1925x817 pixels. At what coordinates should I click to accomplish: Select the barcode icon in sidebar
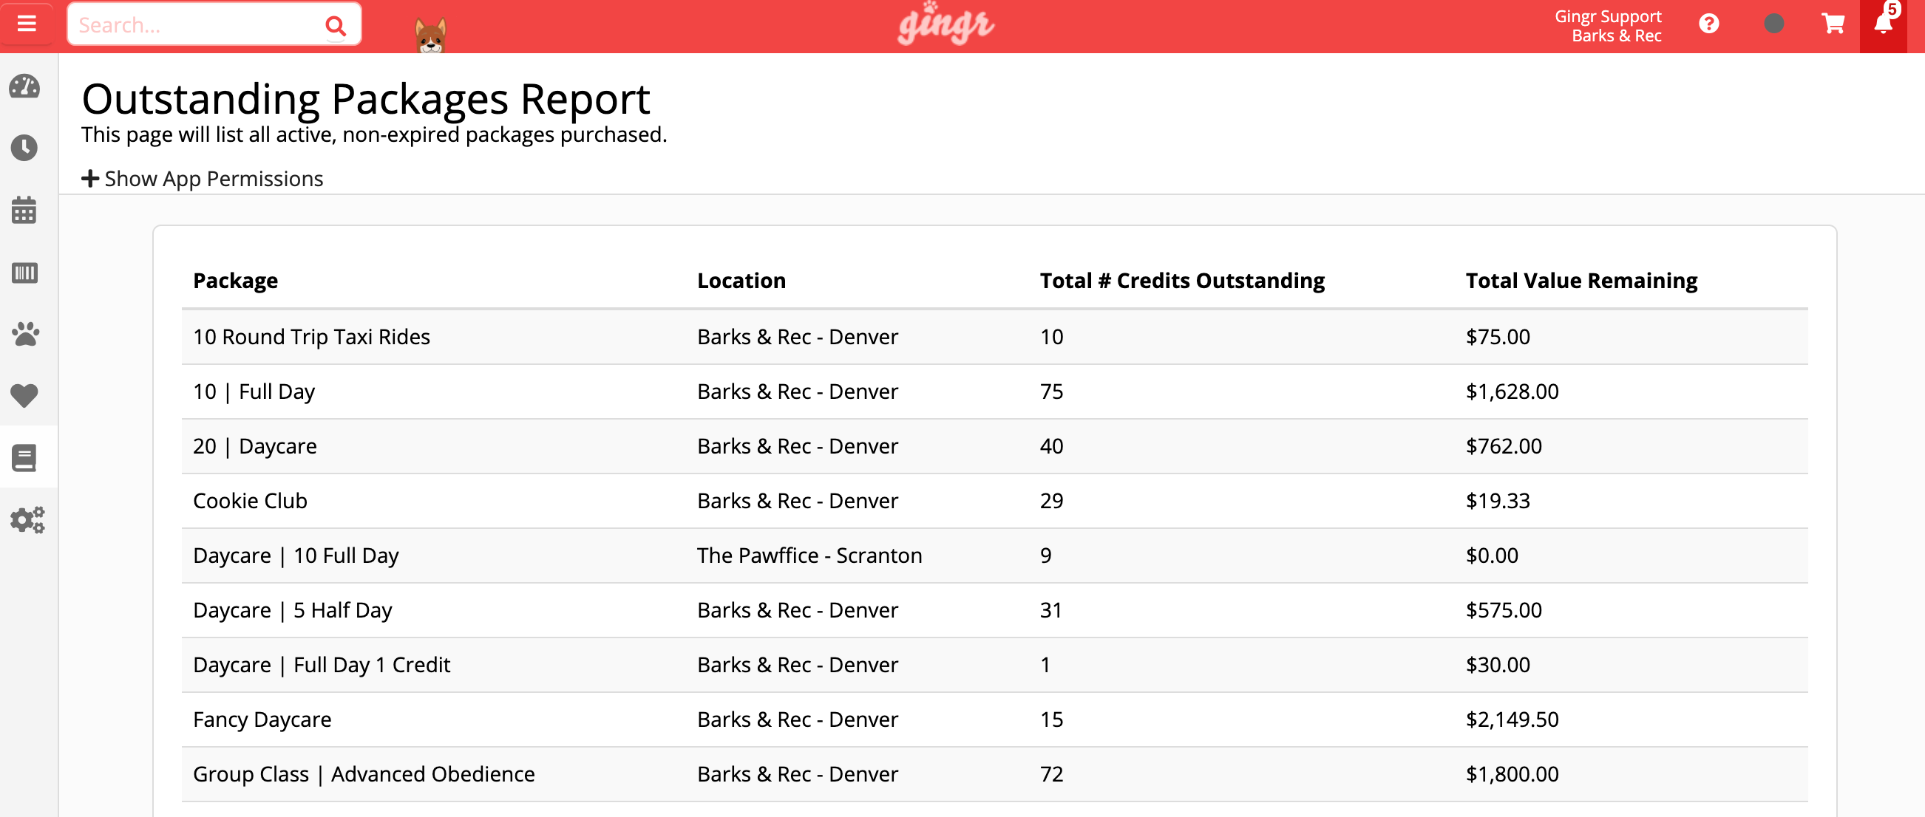(23, 273)
